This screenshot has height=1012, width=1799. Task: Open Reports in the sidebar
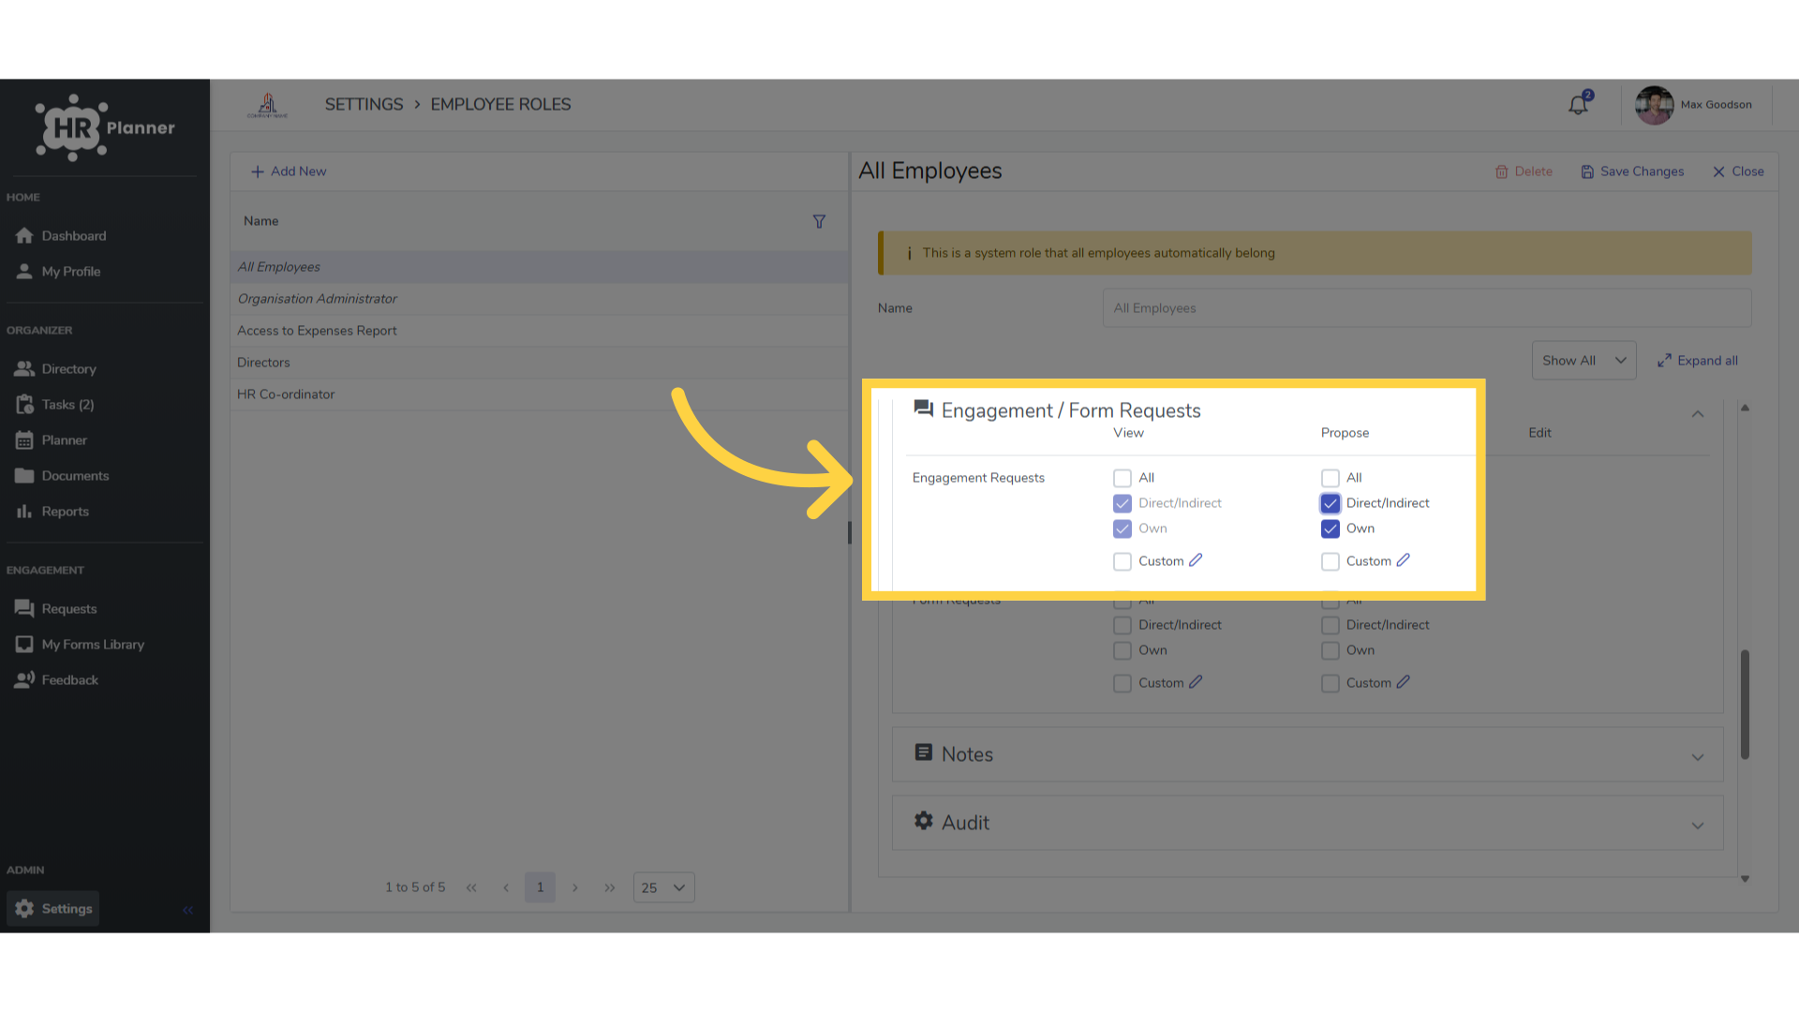pyautogui.click(x=52, y=512)
